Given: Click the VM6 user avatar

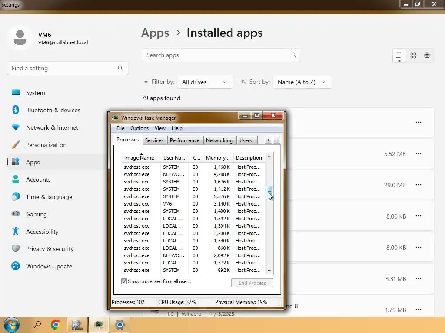Looking at the screenshot, I should pos(20,38).
